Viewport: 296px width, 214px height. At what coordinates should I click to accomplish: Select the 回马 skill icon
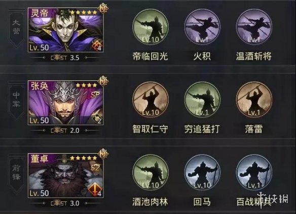click(x=202, y=172)
